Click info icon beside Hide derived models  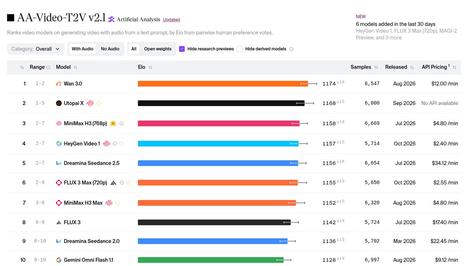[291, 49]
